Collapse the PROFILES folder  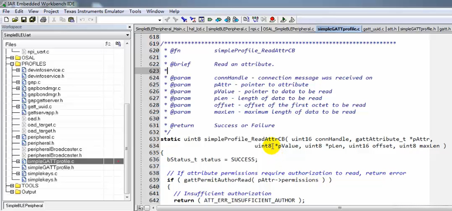[12, 64]
